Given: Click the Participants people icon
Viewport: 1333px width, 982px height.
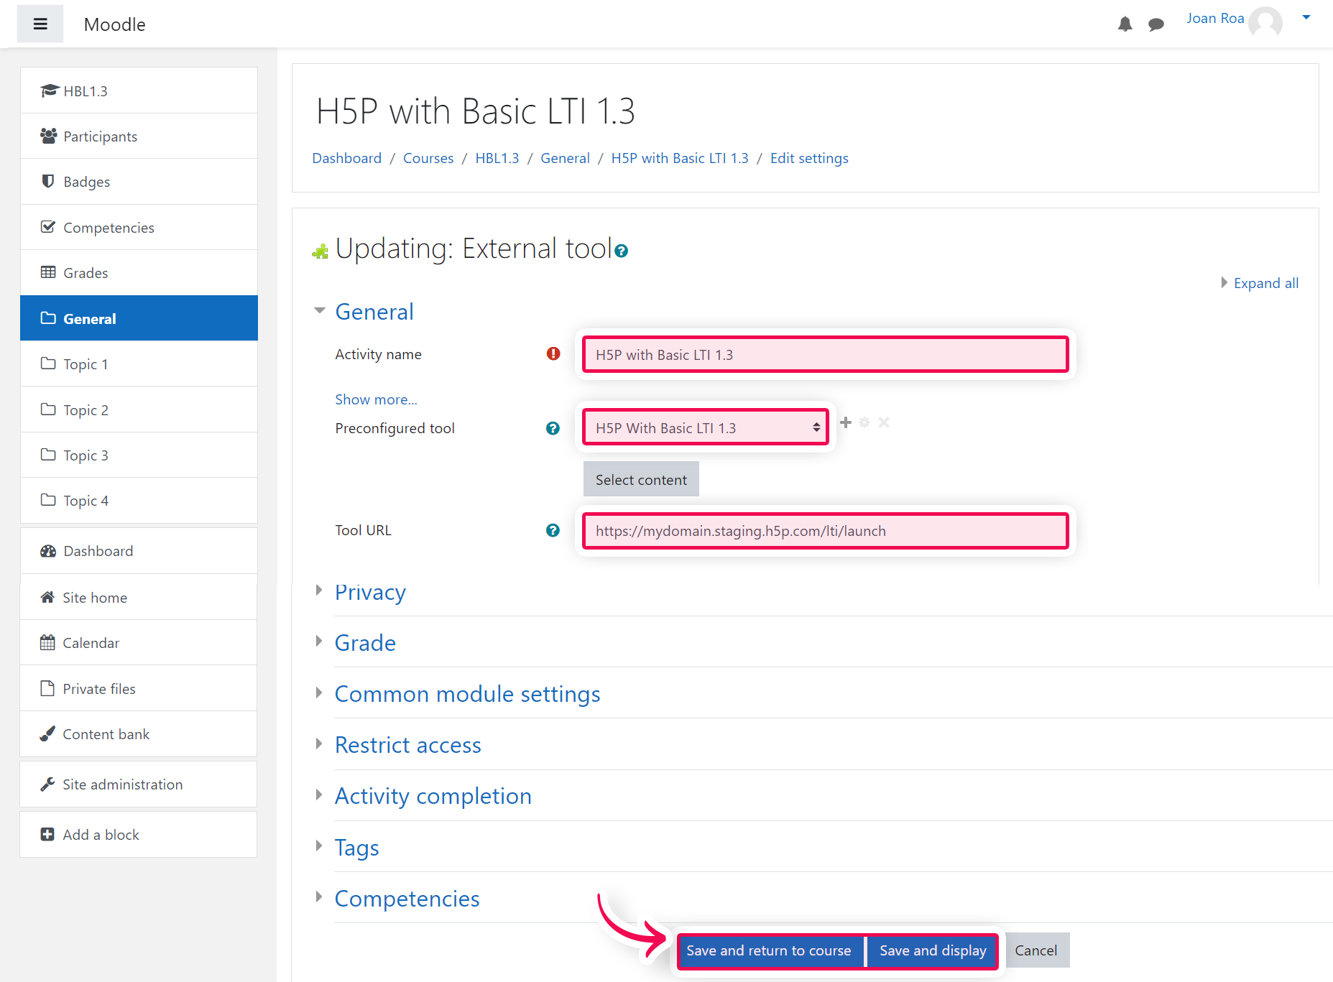Looking at the screenshot, I should click(49, 136).
